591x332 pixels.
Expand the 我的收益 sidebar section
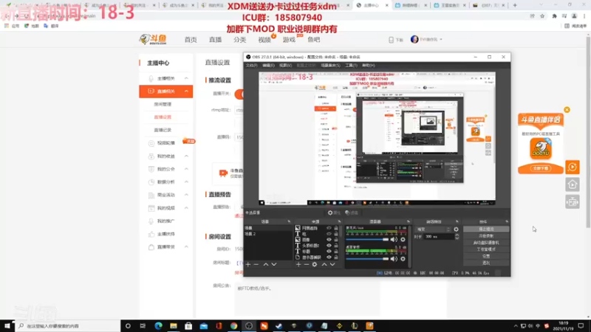[x=186, y=156]
